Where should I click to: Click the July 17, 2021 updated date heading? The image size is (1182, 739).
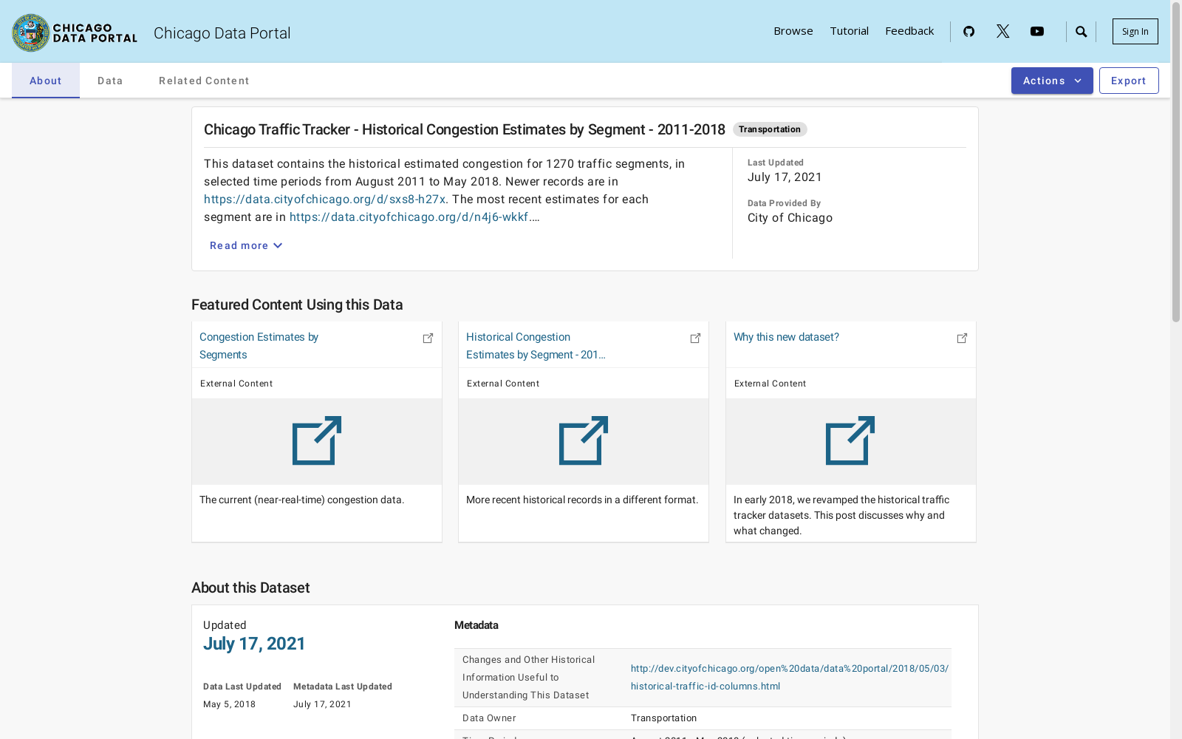point(254,644)
